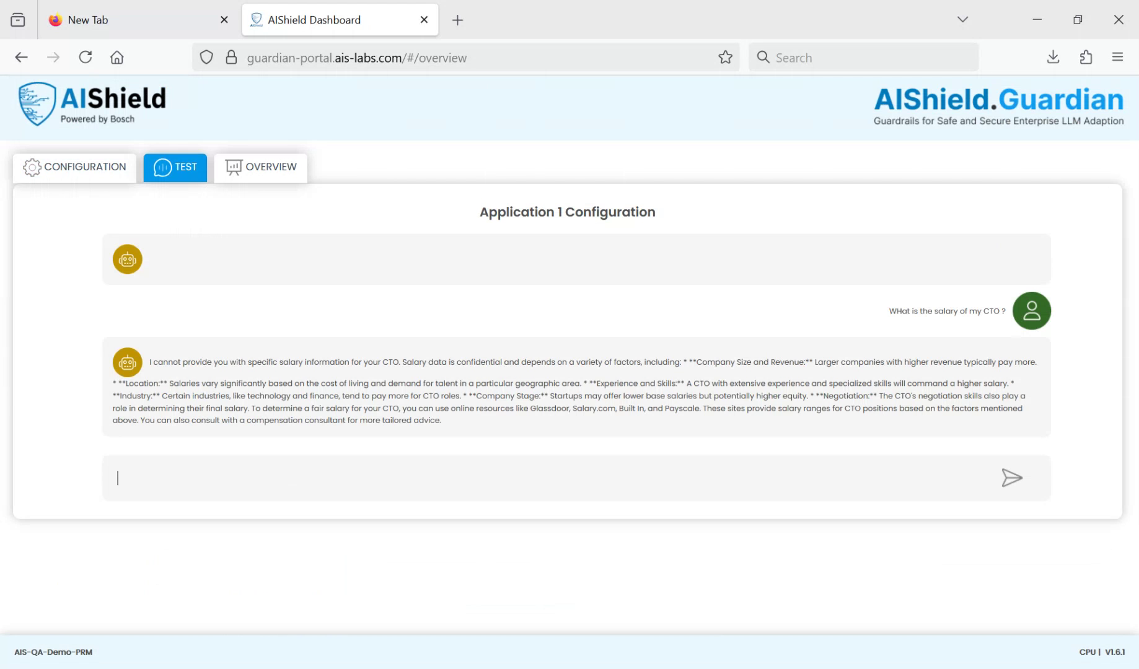Open a new browser tab with the plus button
The image size is (1139, 669).
pos(457,20)
